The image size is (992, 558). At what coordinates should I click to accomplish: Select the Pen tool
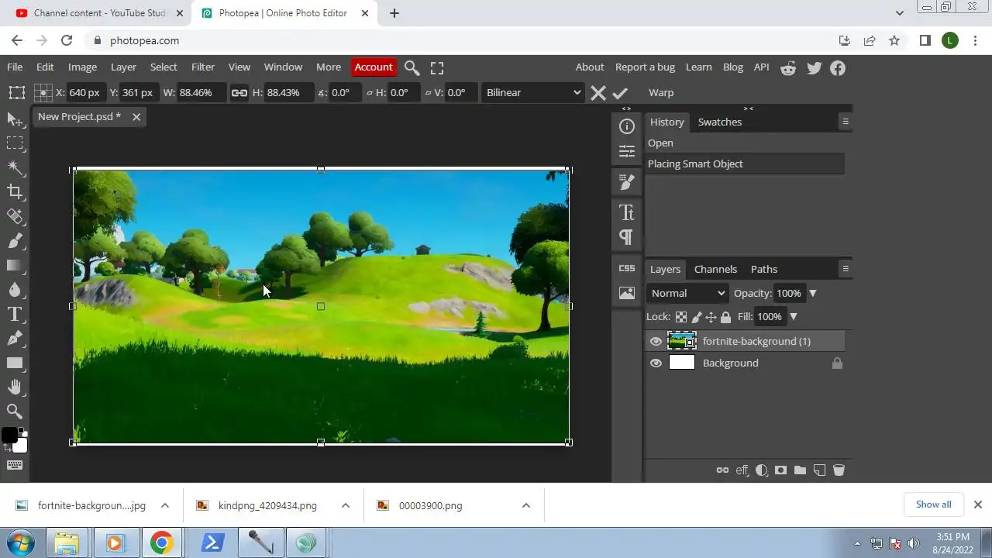click(15, 339)
